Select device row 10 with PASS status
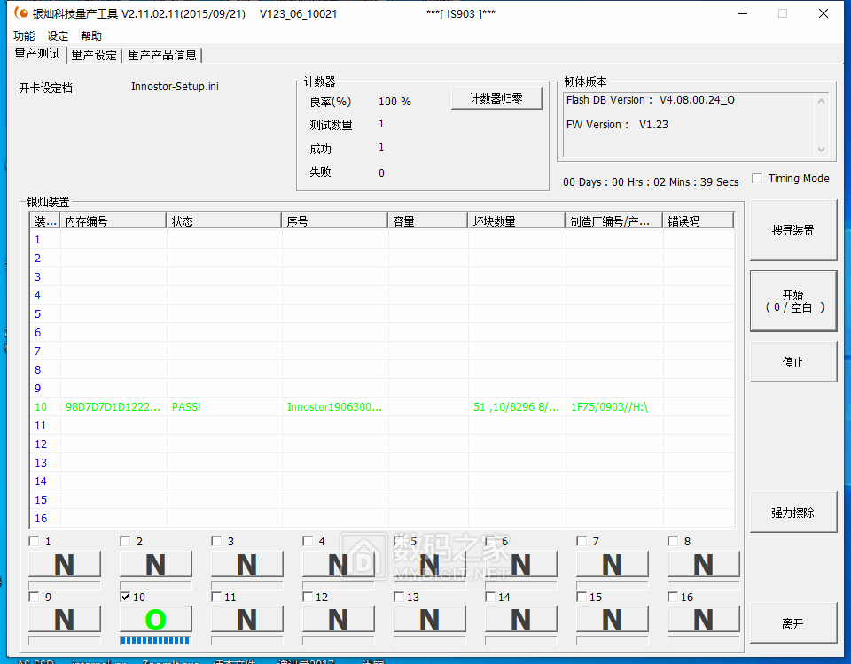This screenshot has width=851, height=664. pyautogui.click(x=355, y=407)
